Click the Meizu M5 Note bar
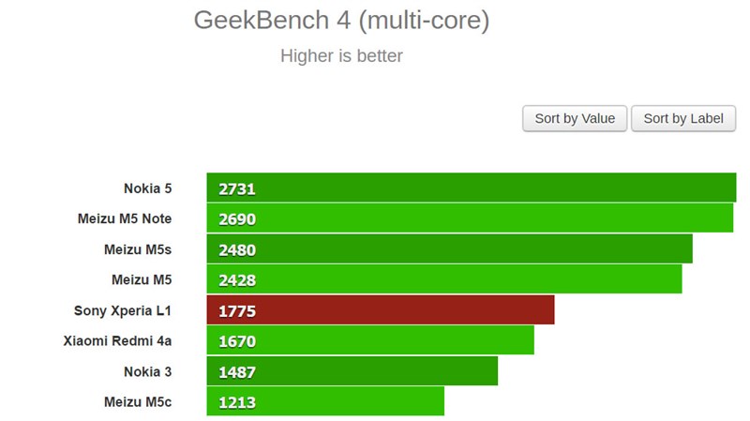 (x=470, y=218)
